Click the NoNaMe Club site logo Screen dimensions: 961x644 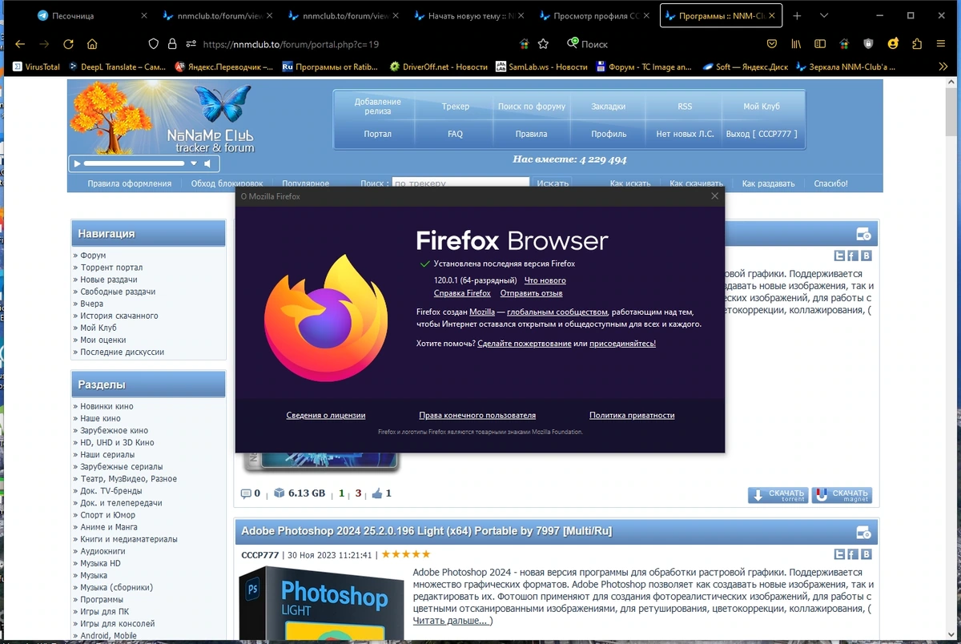pyautogui.click(x=163, y=119)
